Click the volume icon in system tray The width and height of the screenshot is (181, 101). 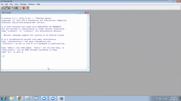pyautogui.click(x=167, y=98)
